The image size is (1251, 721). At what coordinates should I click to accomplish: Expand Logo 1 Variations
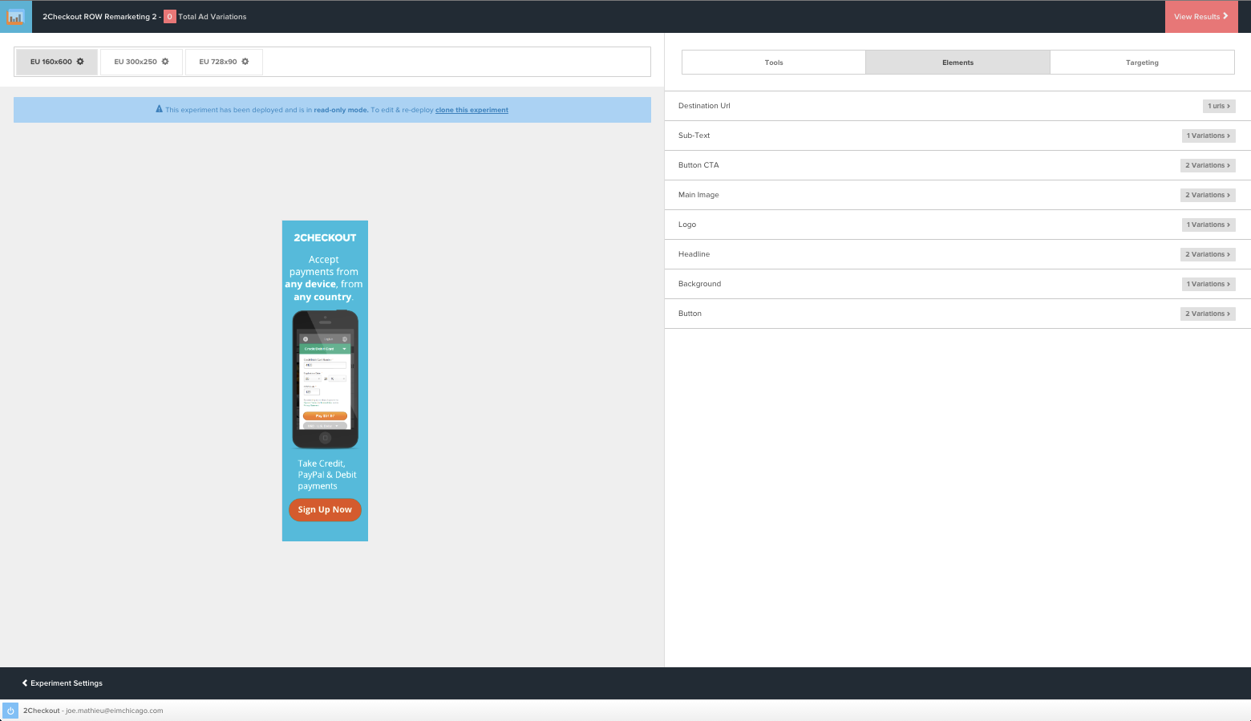(1208, 225)
